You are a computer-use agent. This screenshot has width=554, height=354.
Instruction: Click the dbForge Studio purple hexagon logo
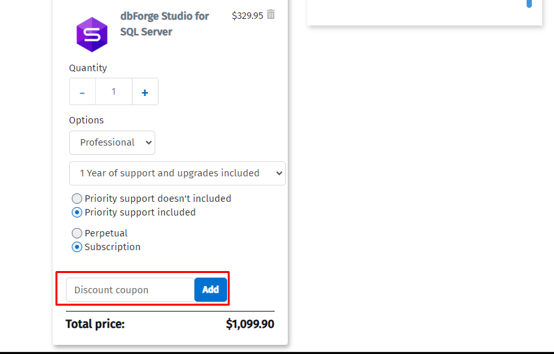point(92,35)
